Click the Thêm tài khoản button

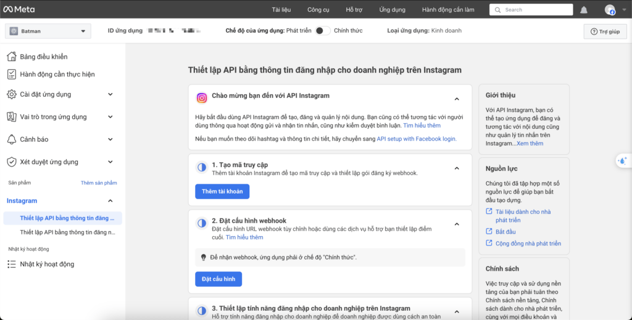pyautogui.click(x=222, y=191)
